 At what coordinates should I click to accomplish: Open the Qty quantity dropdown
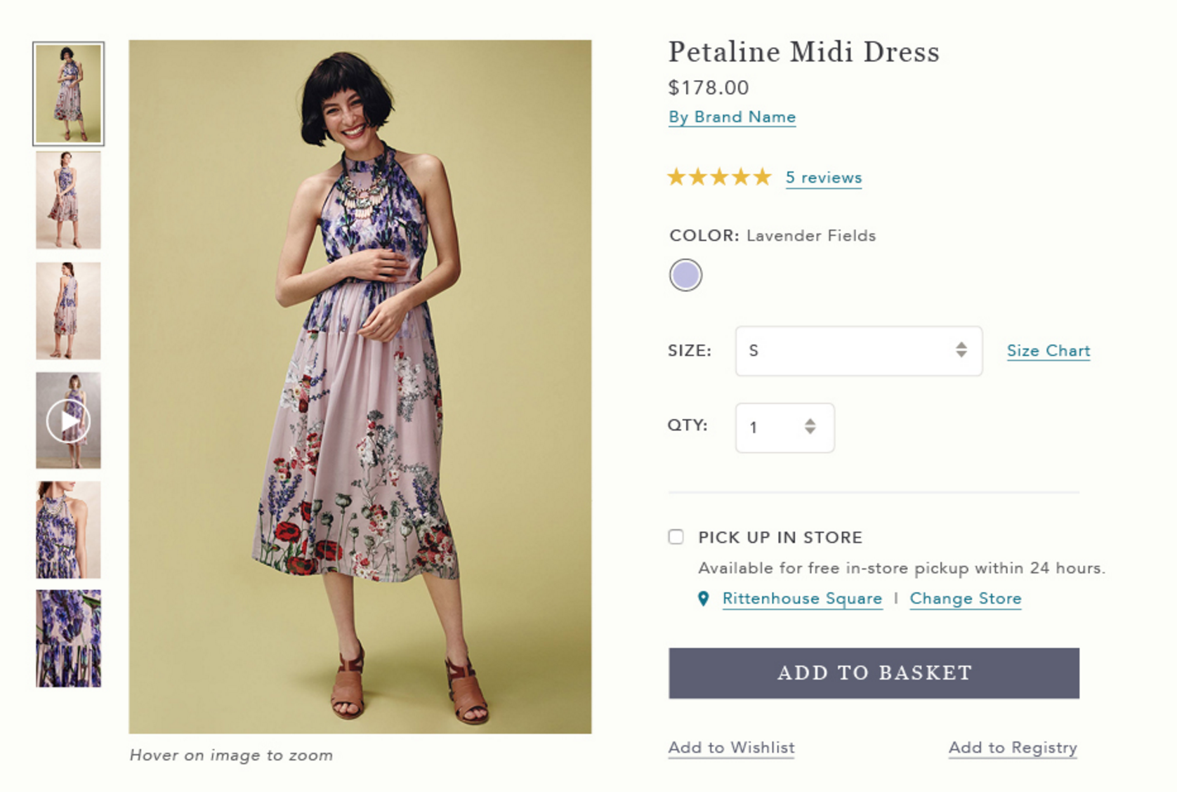pos(784,427)
